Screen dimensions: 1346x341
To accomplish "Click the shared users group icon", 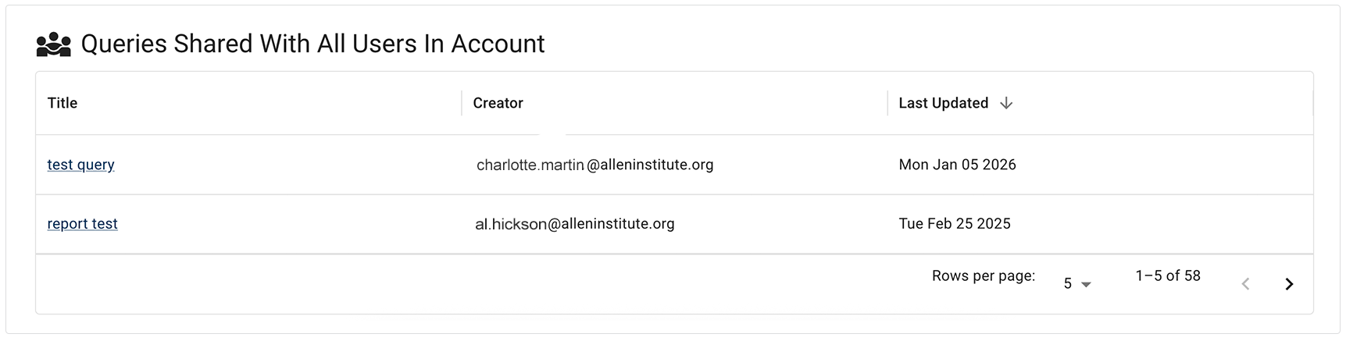I will pyautogui.click(x=53, y=44).
